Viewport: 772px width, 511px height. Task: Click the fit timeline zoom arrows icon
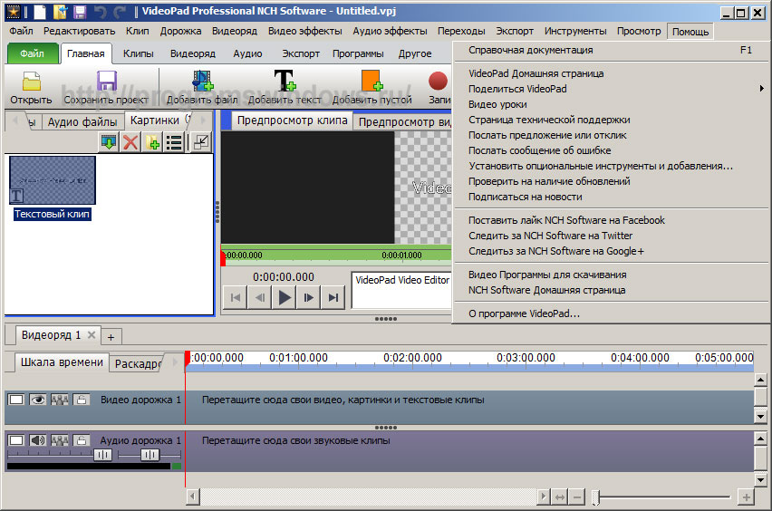click(x=560, y=497)
